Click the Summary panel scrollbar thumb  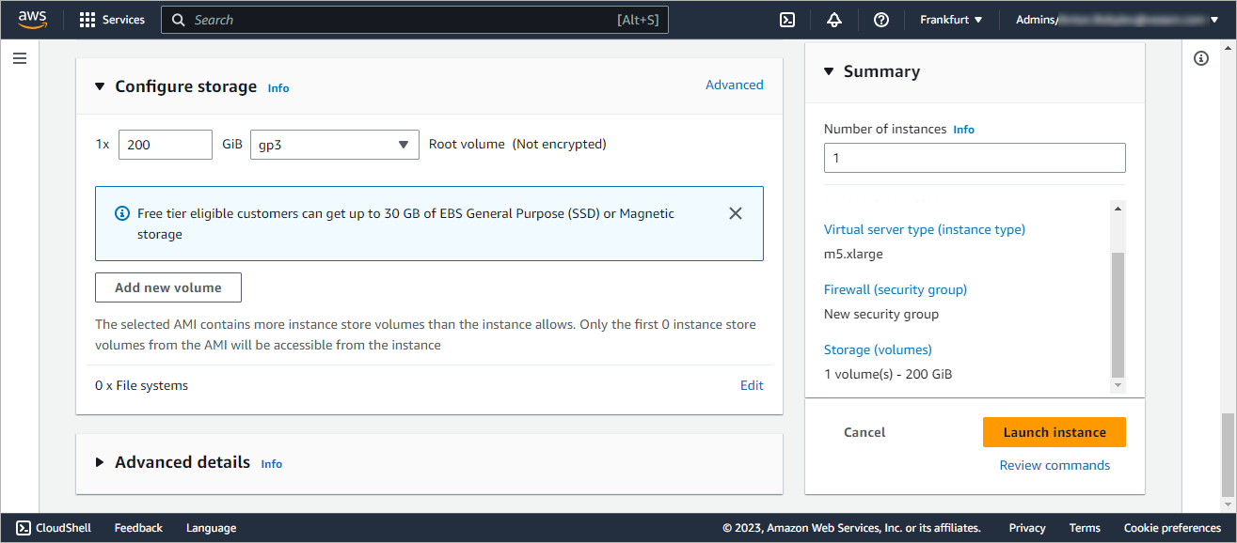click(1118, 315)
